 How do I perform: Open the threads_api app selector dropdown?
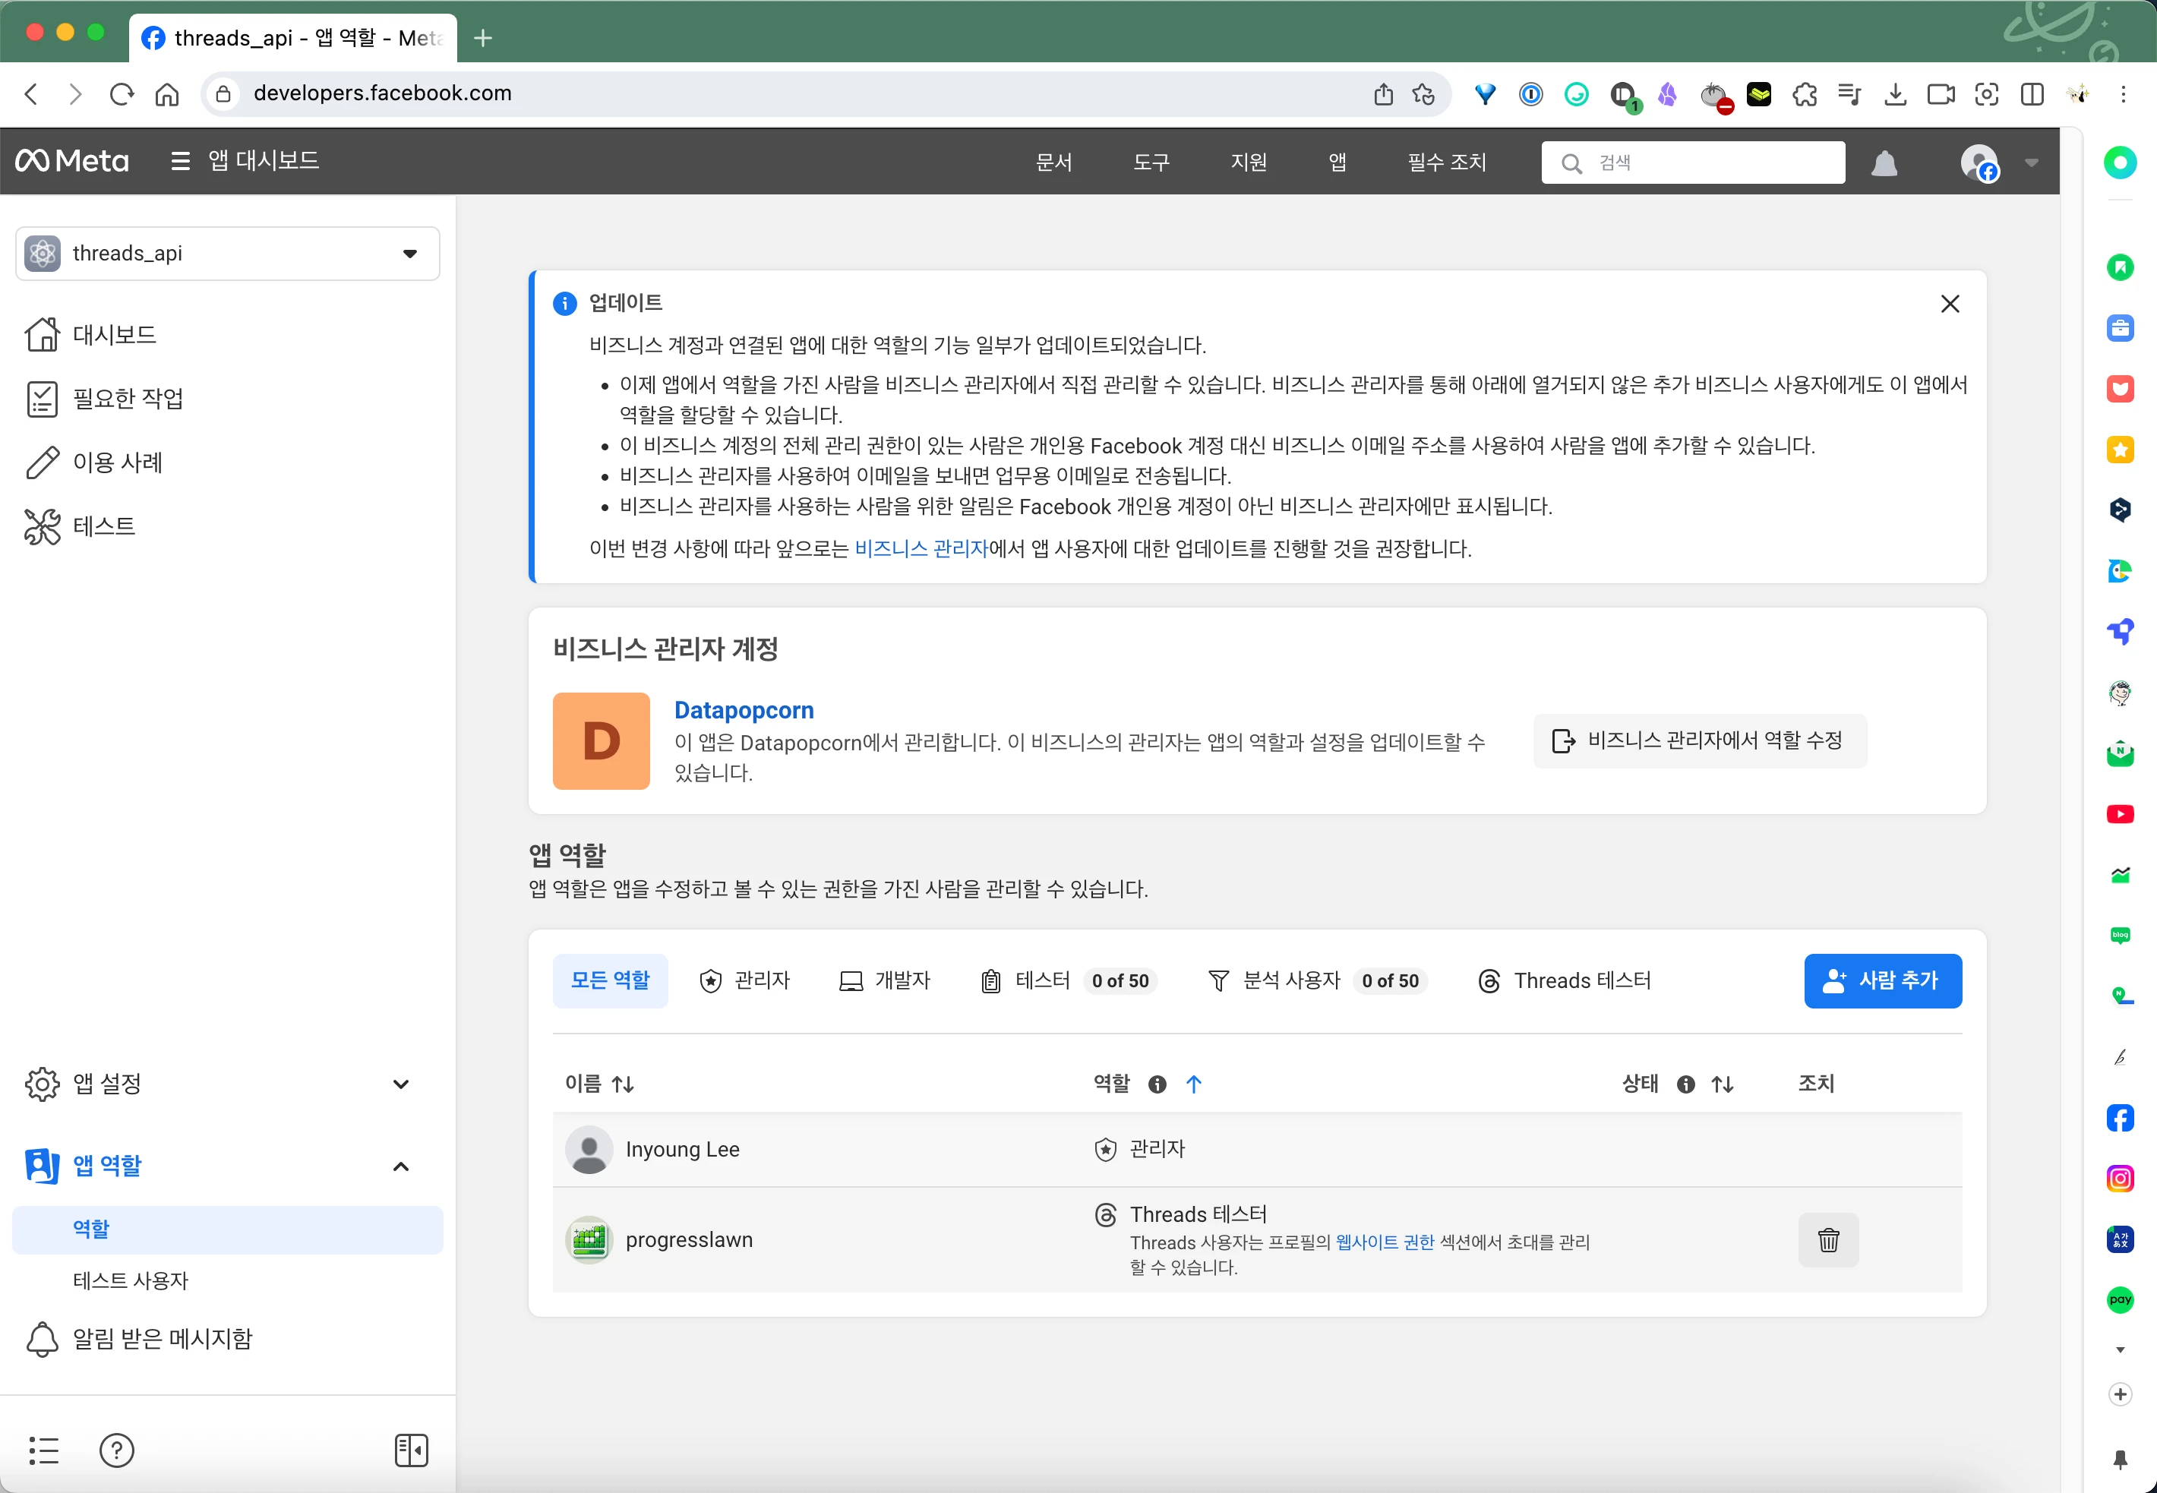227,254
